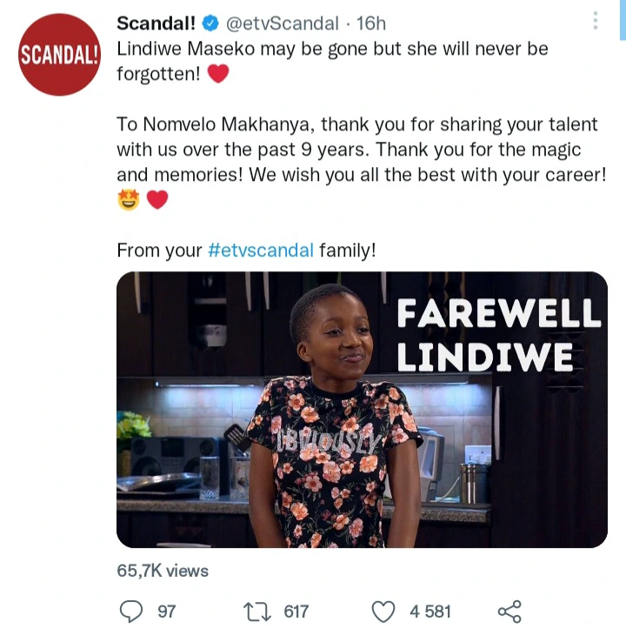Click the red heart beside star-eyes emoji
This screenshot has height=635, width=626.
(157, 200)
